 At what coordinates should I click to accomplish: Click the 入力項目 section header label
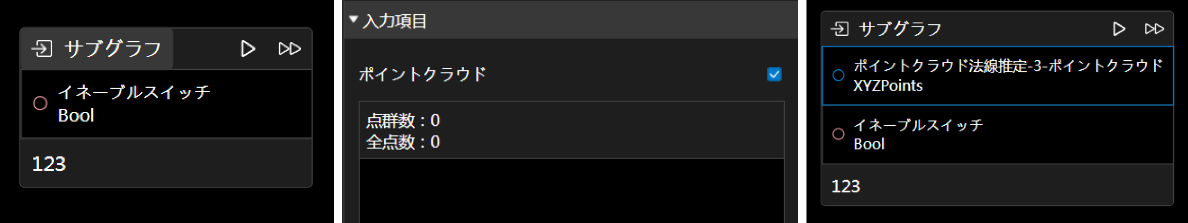tap(395, 22)
